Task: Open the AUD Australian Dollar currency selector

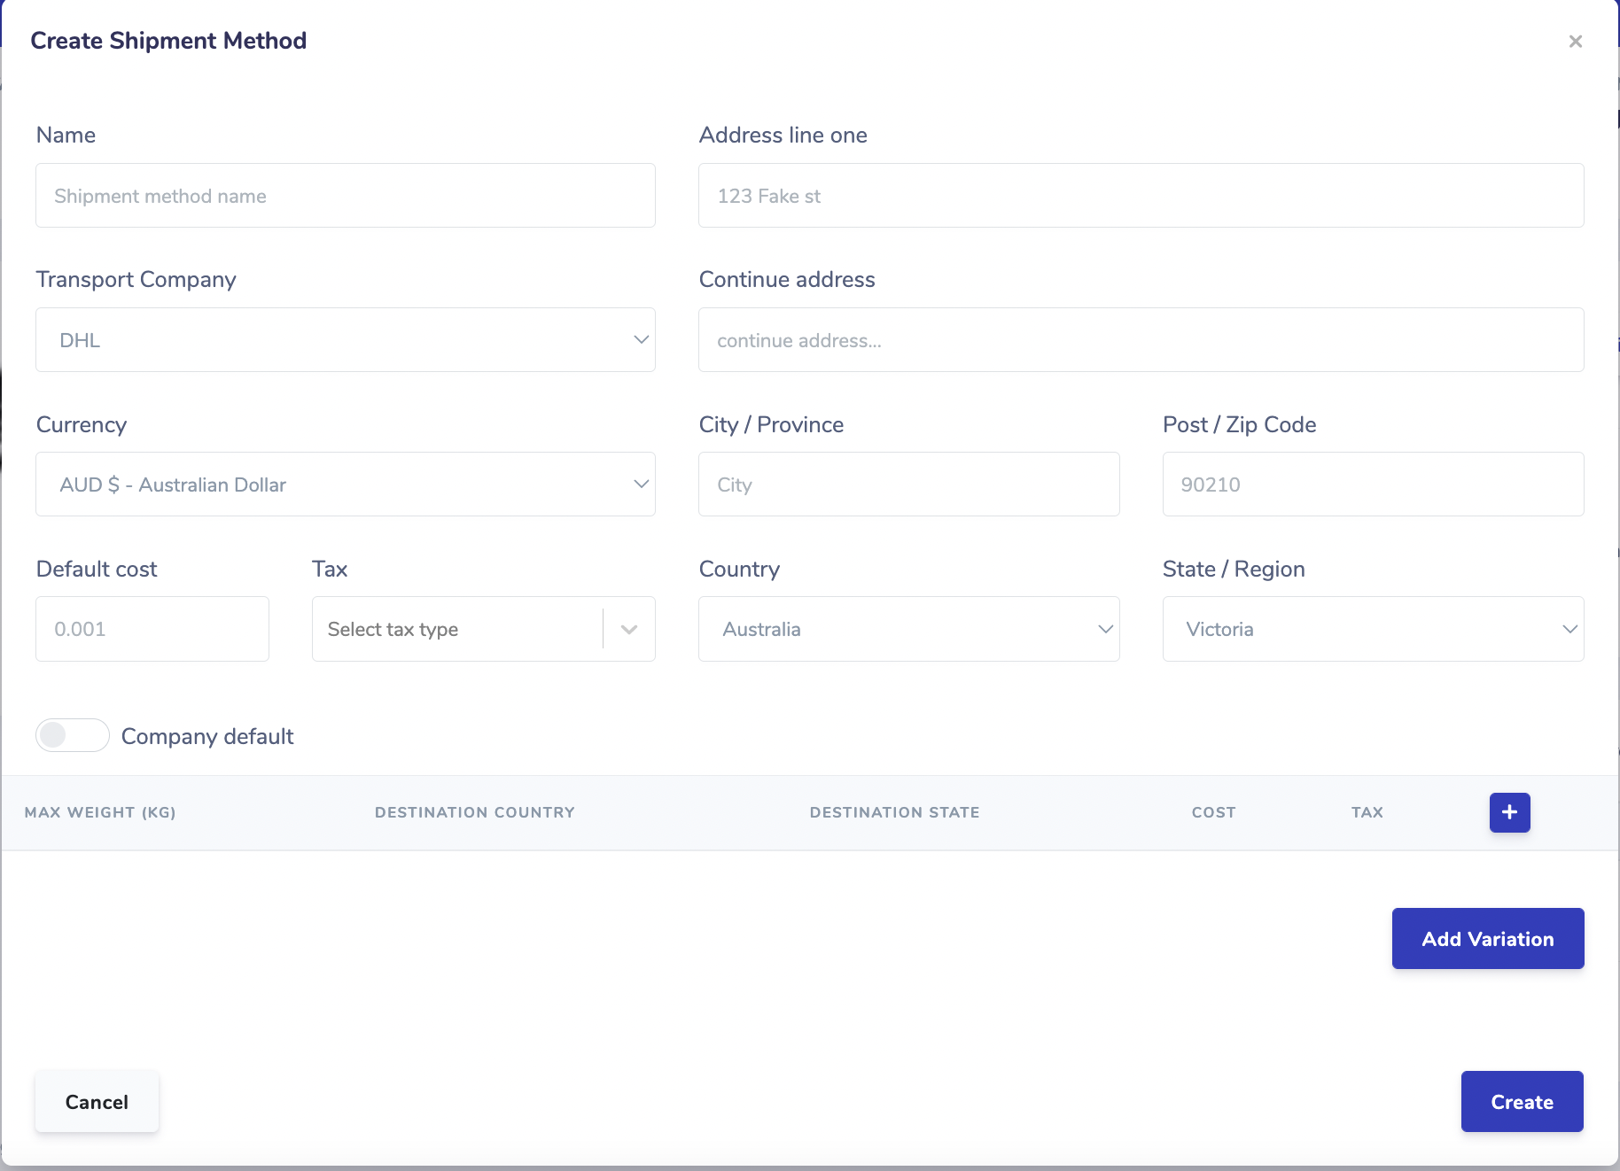Action: coord(346,485)
